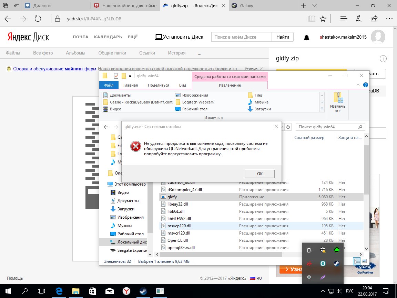Viewport: 397px width, 298px height.
Task: Click the Yandex Disk notifications bell
Action: (306, 37)
